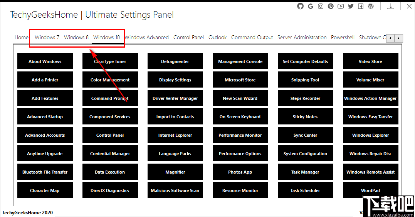415x217 pixels.
Task: Open Bluetooth File Transfer
Action: click(x=45, y=172)
